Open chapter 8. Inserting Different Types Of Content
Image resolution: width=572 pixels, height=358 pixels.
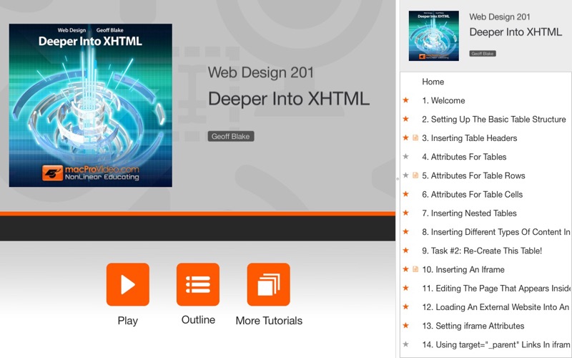click(x=496, y=232)
